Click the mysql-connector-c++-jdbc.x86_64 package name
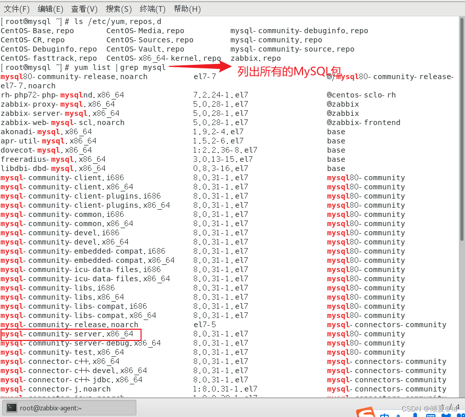Viewport: 465px width, 417px height. (72, 380)
